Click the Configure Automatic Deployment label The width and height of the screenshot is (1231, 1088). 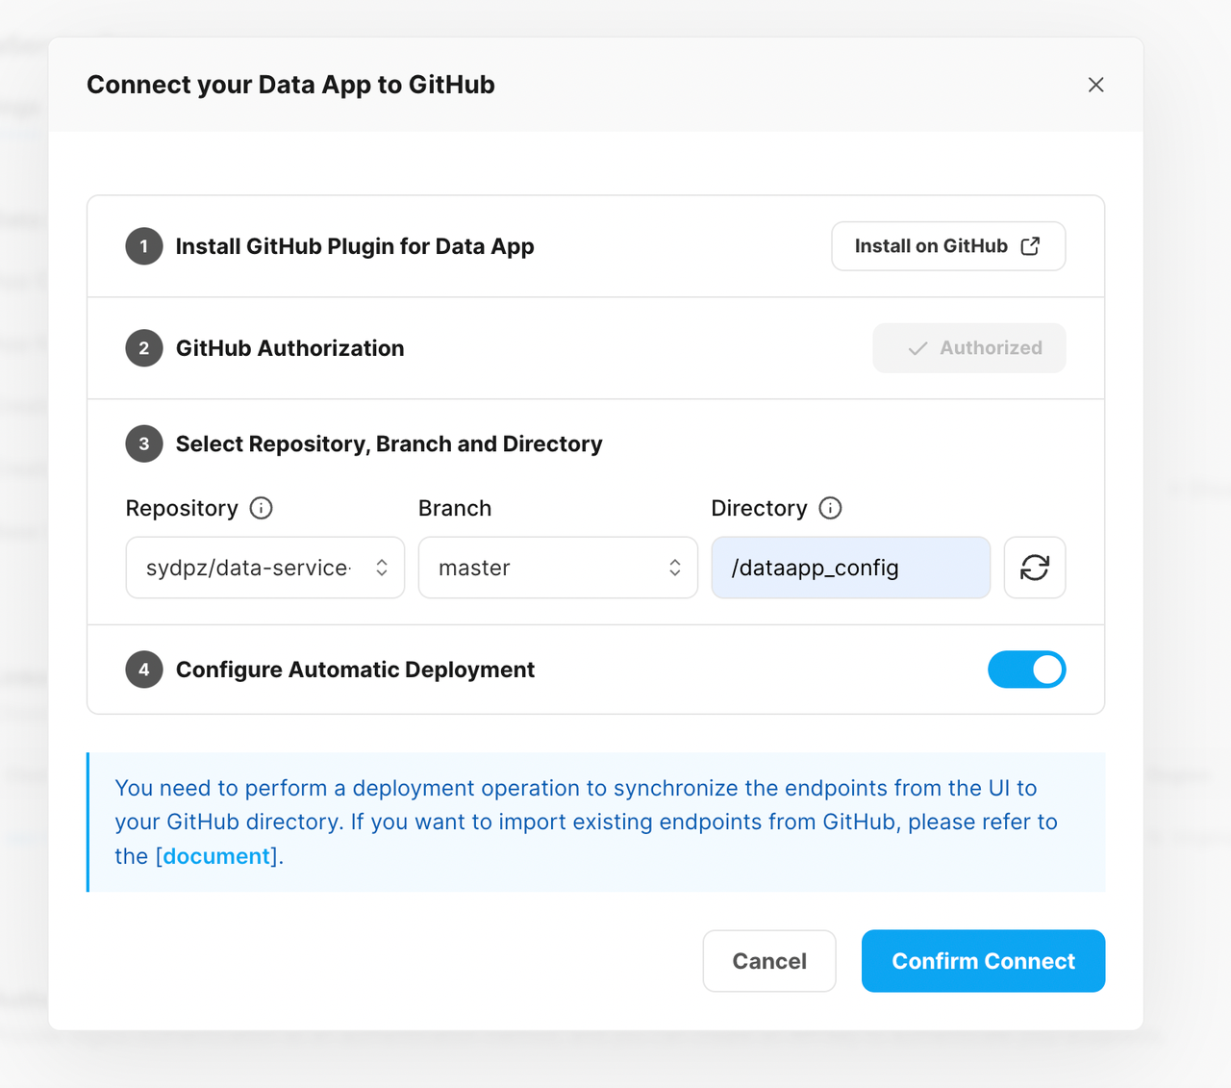click(x=355, y=670)
